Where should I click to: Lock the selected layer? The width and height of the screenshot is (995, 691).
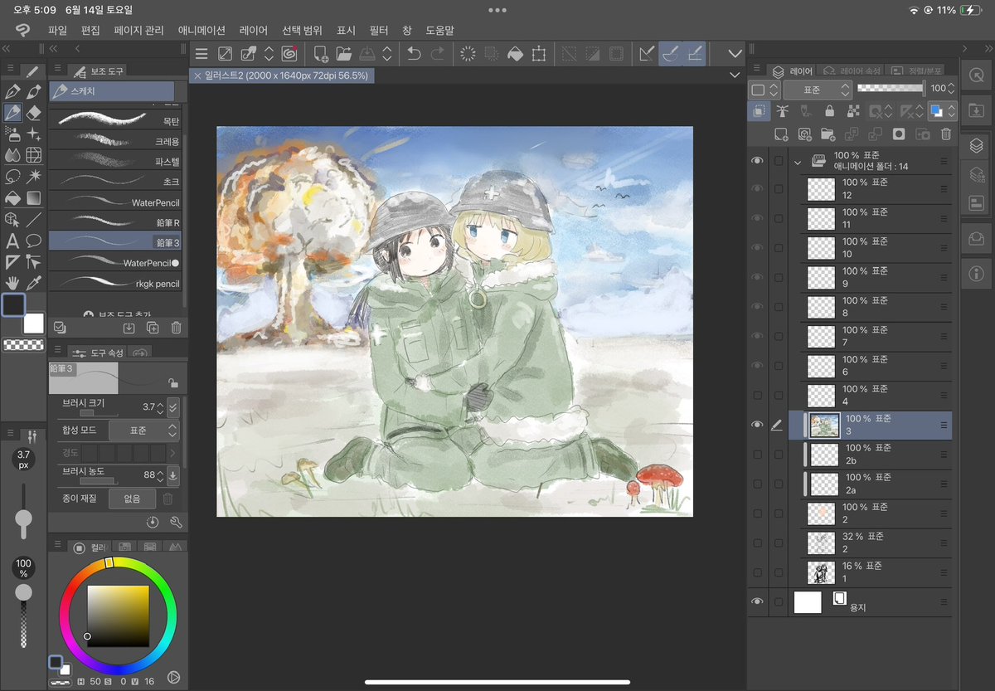(830, 110)
